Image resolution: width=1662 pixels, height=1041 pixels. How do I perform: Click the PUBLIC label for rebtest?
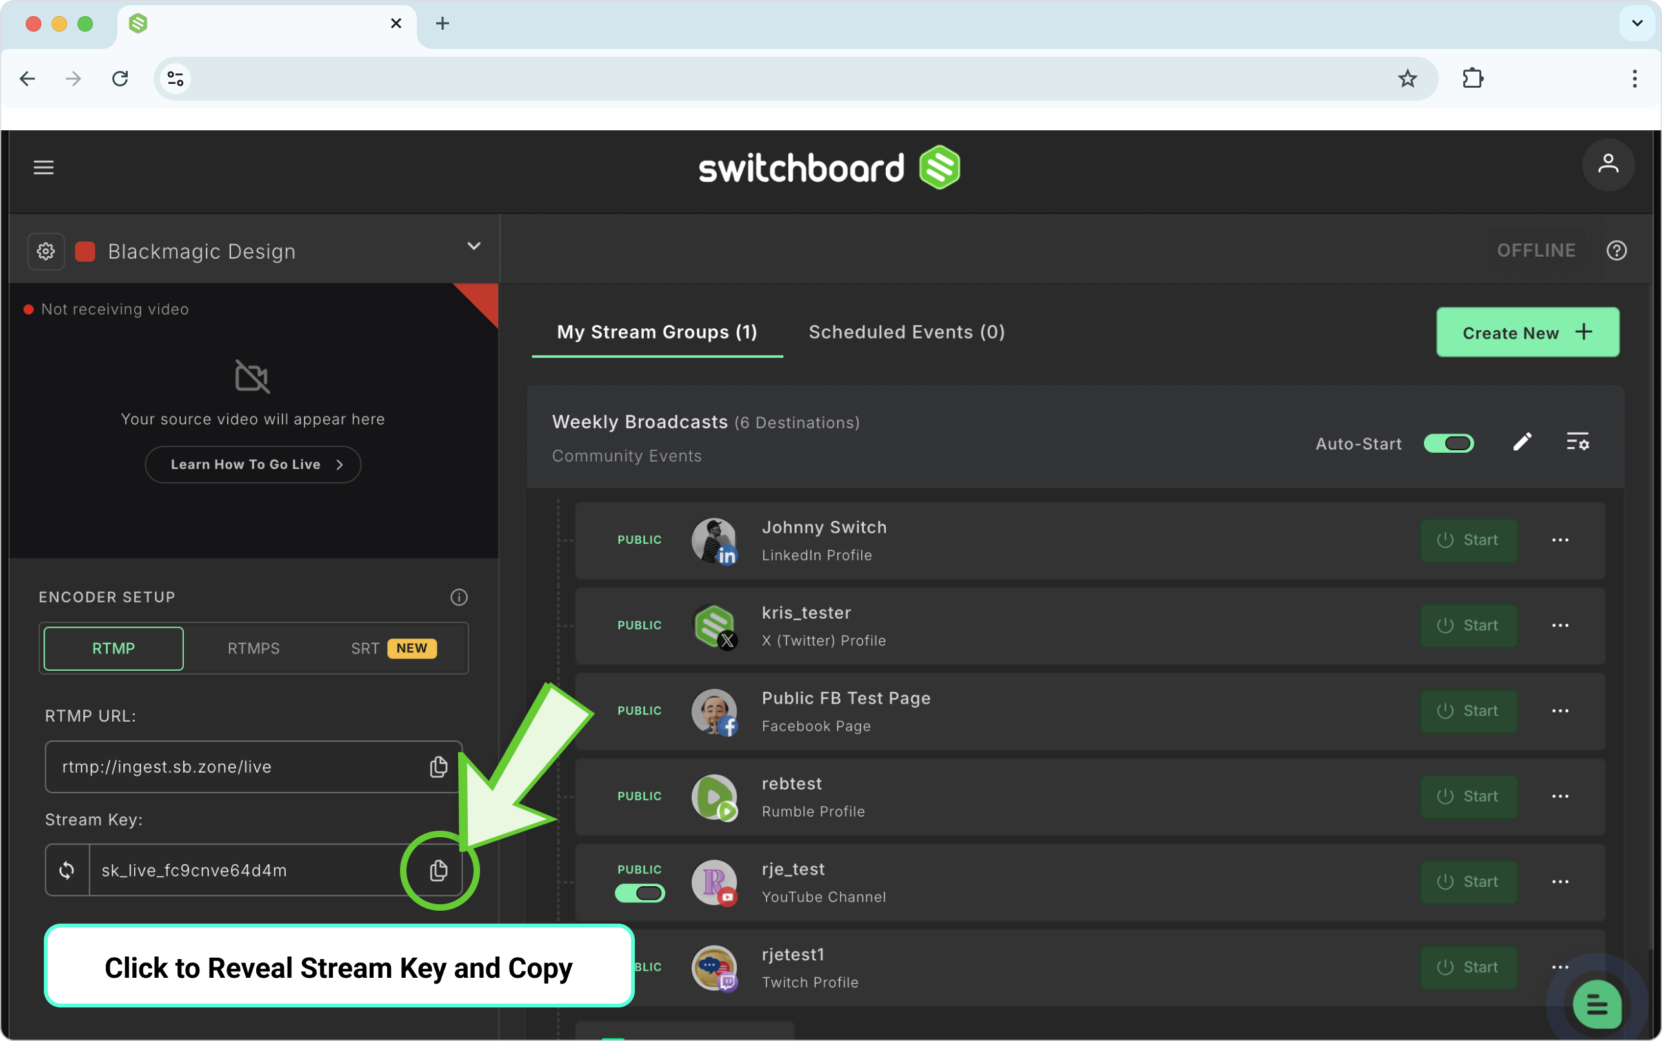click(x=639, y=796)
